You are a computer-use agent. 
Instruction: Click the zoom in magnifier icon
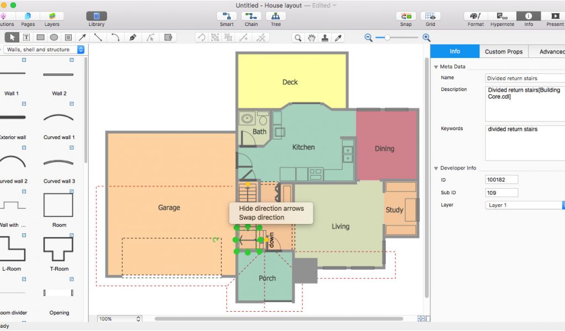click(x=426, y=38)
